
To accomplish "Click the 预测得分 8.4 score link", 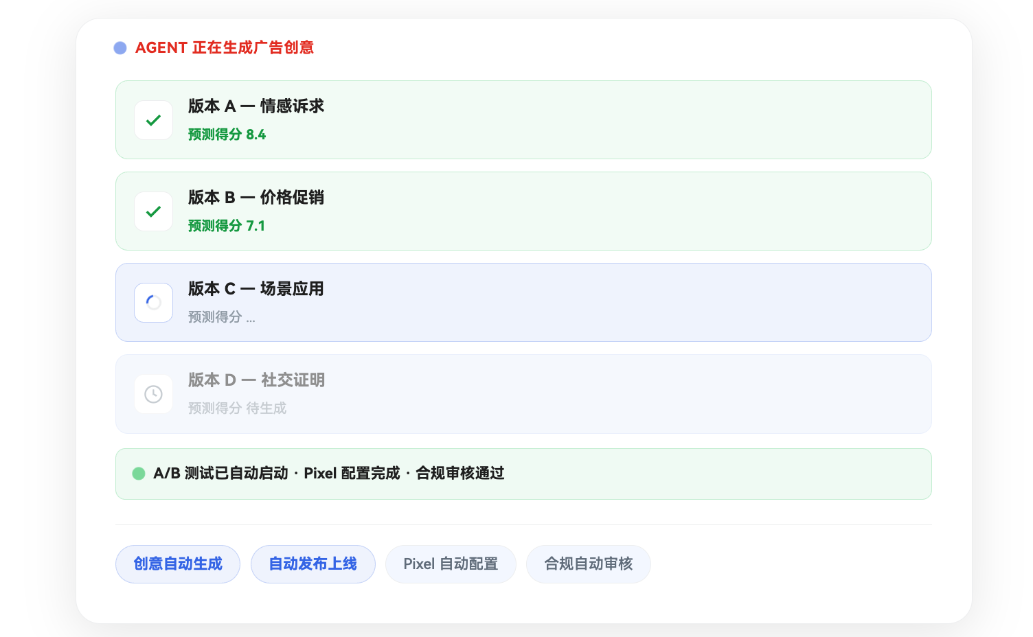I will click(x=227, y=135).
